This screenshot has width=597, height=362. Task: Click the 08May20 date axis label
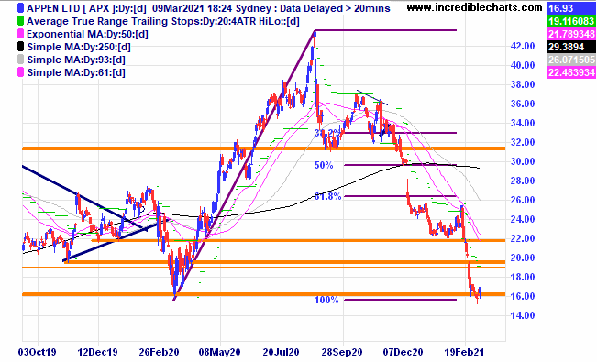pos(220,352)
